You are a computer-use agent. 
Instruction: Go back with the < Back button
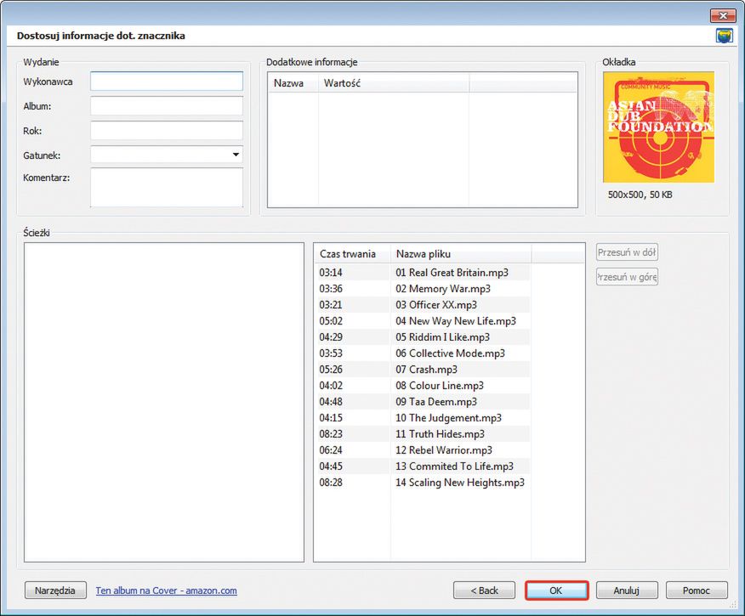click(484, 591)
